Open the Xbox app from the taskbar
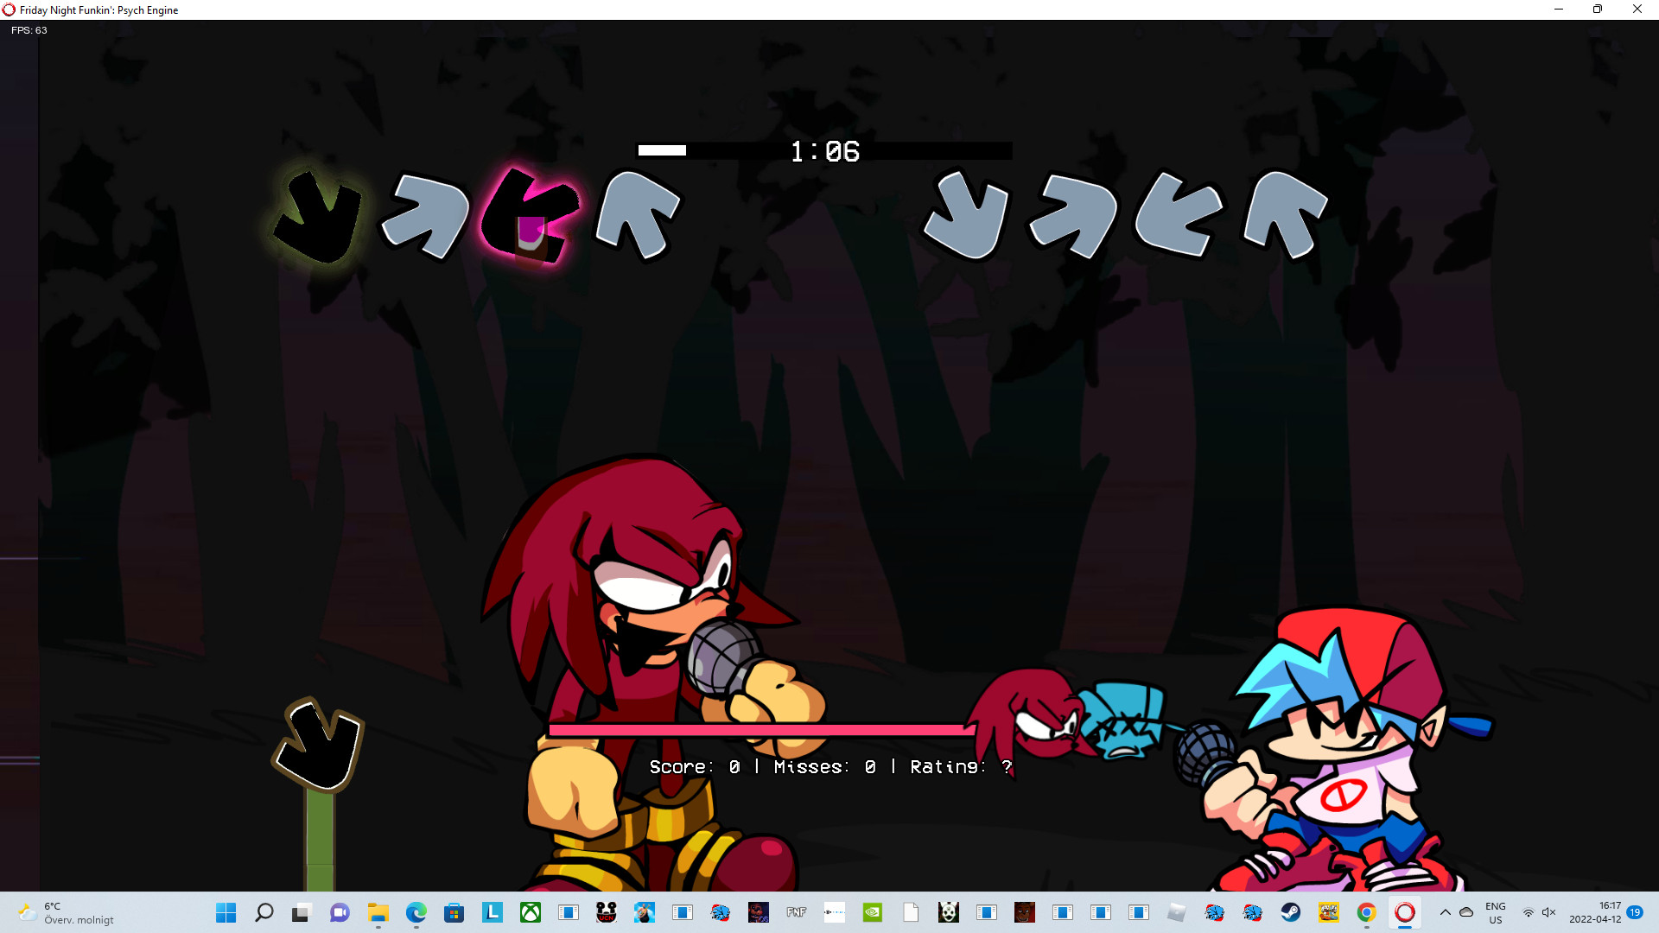1659x933 pixels. pos(530,912)
